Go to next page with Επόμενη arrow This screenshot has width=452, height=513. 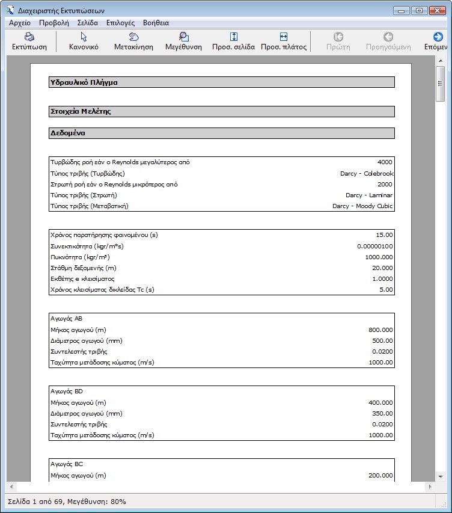tap(438, 37)
